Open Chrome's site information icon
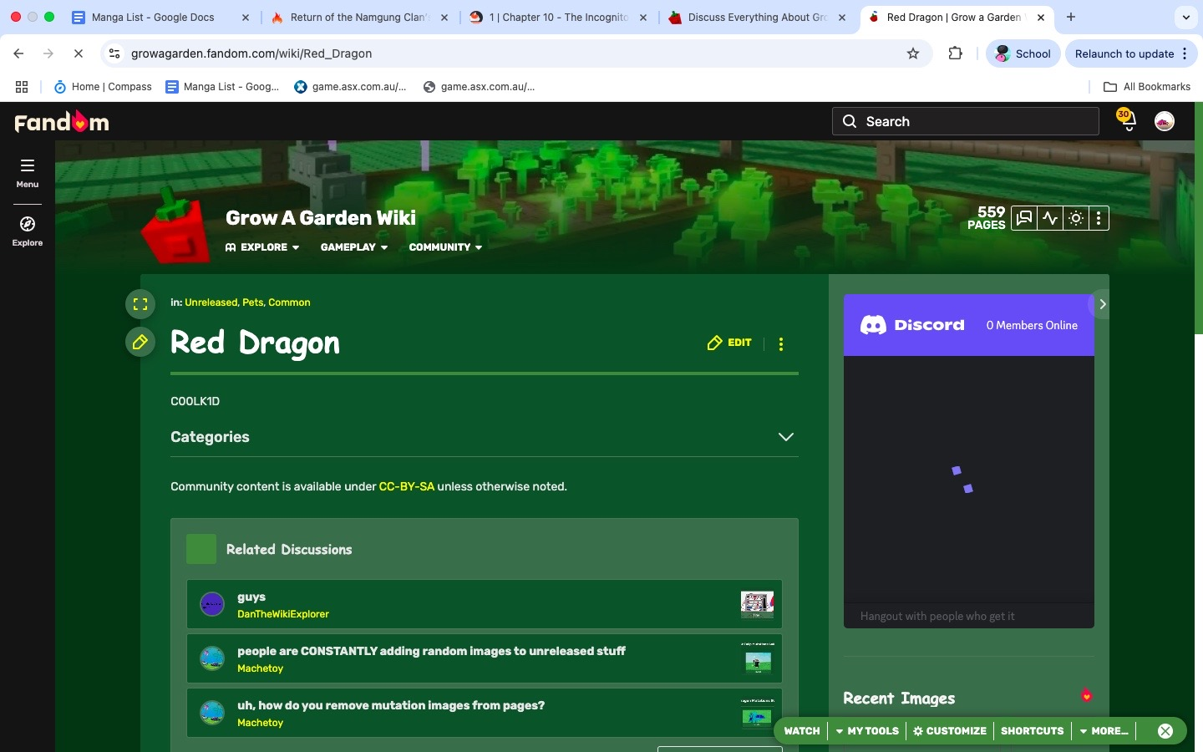 pos(115,53)
